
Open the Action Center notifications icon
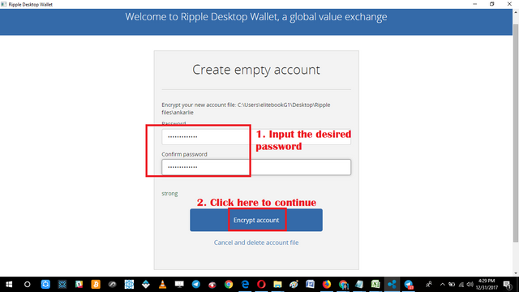pyautogui.click(x=507, y=285)
